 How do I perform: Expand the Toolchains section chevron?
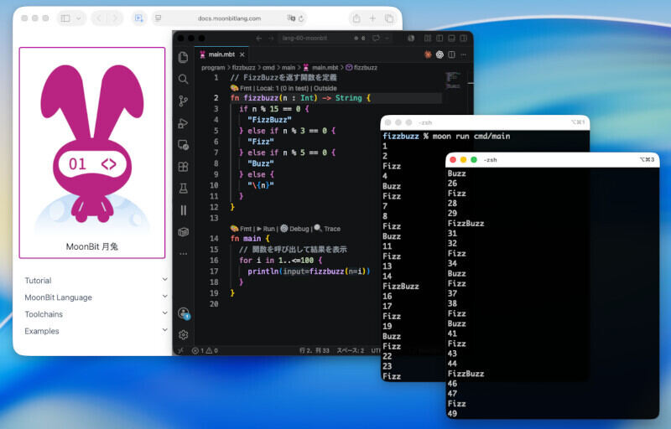click(x=164, y=313)
